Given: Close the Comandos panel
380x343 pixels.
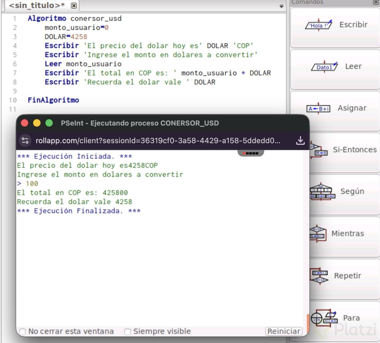Looking at the screenshot, I should [x=376, y=2].
